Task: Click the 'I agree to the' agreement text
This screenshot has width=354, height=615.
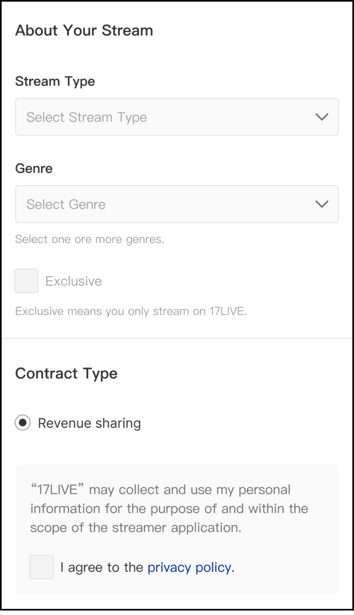Action: 102,567
